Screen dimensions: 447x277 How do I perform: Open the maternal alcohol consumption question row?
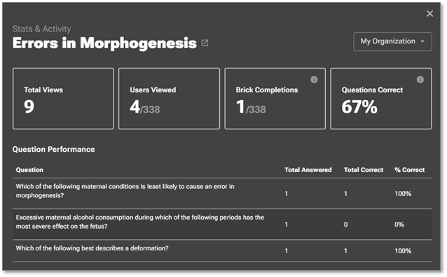pos(222,224)
